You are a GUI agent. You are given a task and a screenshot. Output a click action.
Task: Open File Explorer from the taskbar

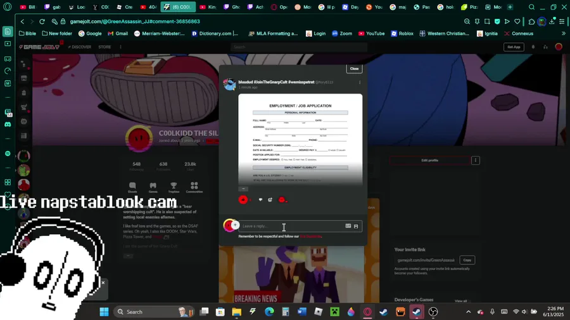pos(237,312)
